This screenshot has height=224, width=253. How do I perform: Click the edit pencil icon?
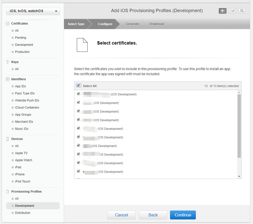click(x=232, y=11)
